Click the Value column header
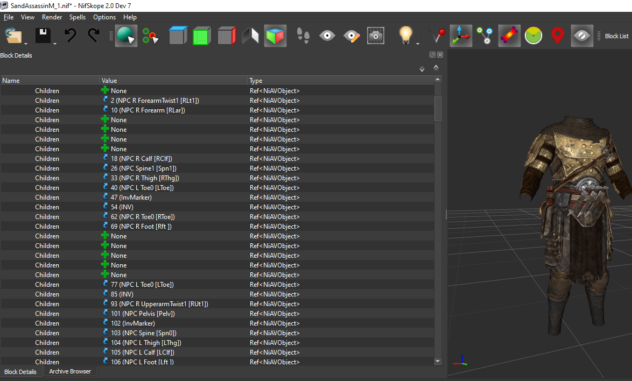The image size is (632, 381). [173, 81]
